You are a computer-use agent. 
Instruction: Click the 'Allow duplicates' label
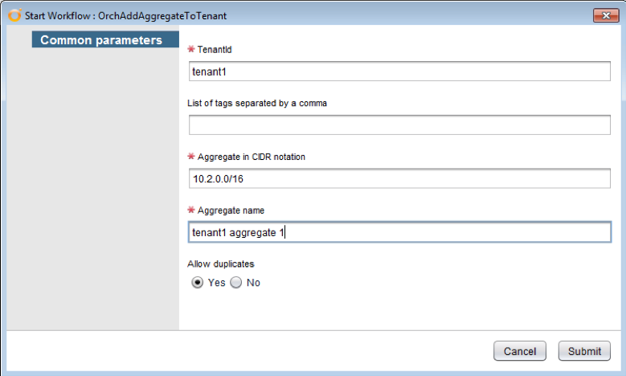pyautogui.click(x=219, y=264)
